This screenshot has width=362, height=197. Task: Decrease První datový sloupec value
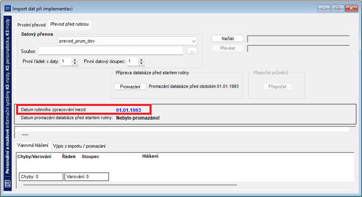pos(141,63)
